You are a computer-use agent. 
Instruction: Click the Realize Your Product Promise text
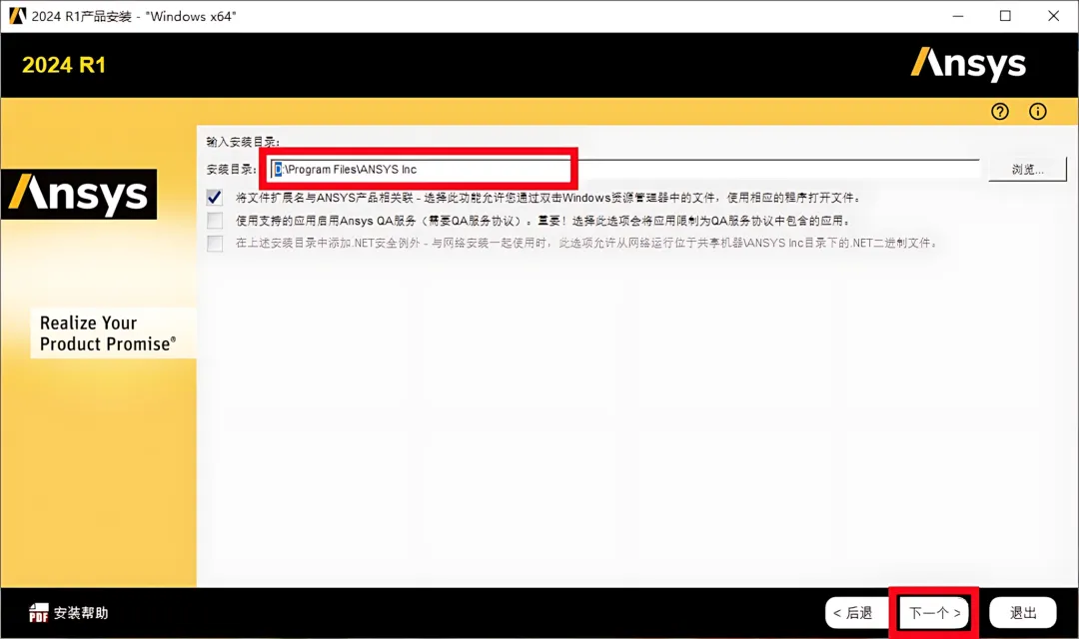tap(107, 333)
